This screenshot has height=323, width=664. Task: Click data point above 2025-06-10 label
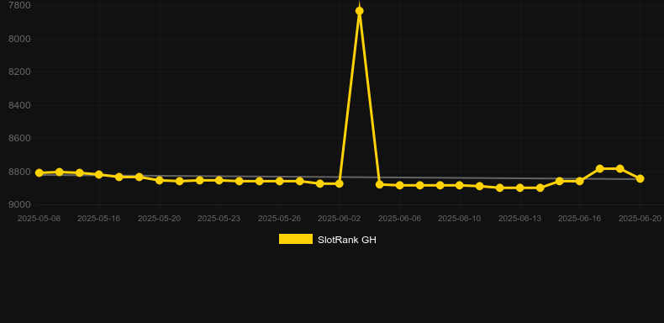460,185
